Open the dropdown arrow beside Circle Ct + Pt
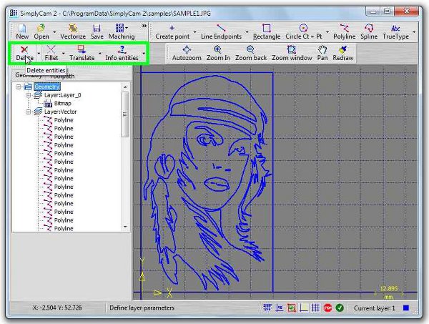Viewport: 429px width, 324px height. [x=327, y=32]
